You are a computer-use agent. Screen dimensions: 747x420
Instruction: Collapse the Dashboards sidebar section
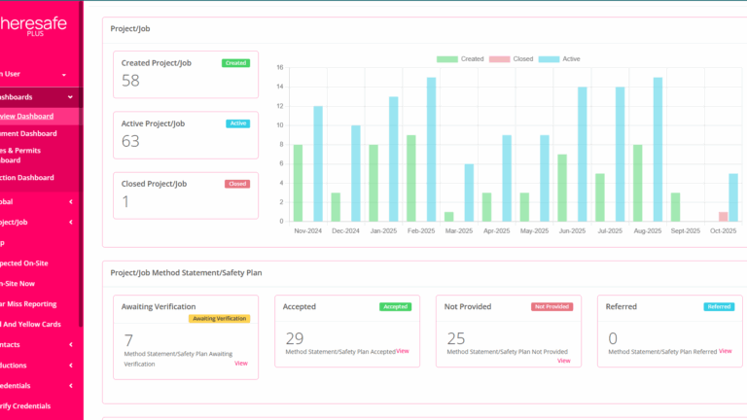(x=70, y=97)
